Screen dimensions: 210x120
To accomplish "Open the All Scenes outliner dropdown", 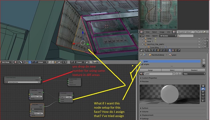I will click(x=168, y=36).
